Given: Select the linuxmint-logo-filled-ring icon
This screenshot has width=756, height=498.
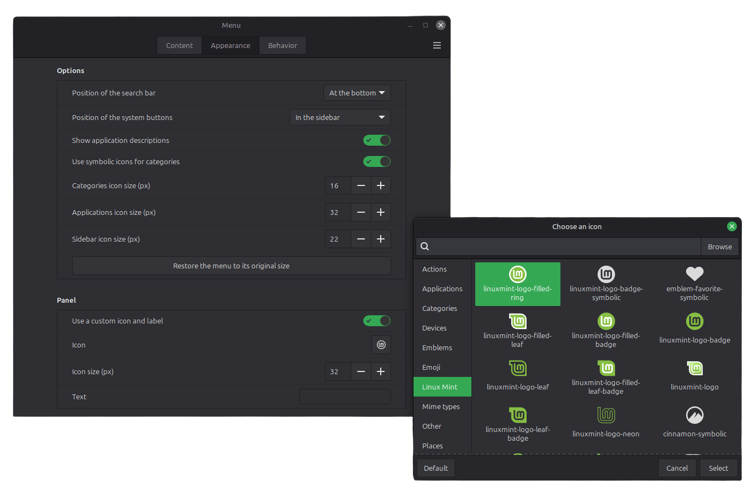Looking at the screenshot, I should 517,284.
